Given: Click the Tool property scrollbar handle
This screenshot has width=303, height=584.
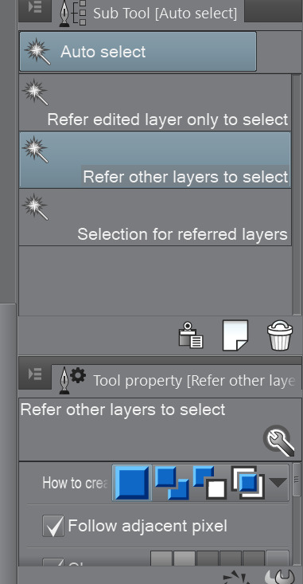Looking at the screenshot, I should 297,480.
